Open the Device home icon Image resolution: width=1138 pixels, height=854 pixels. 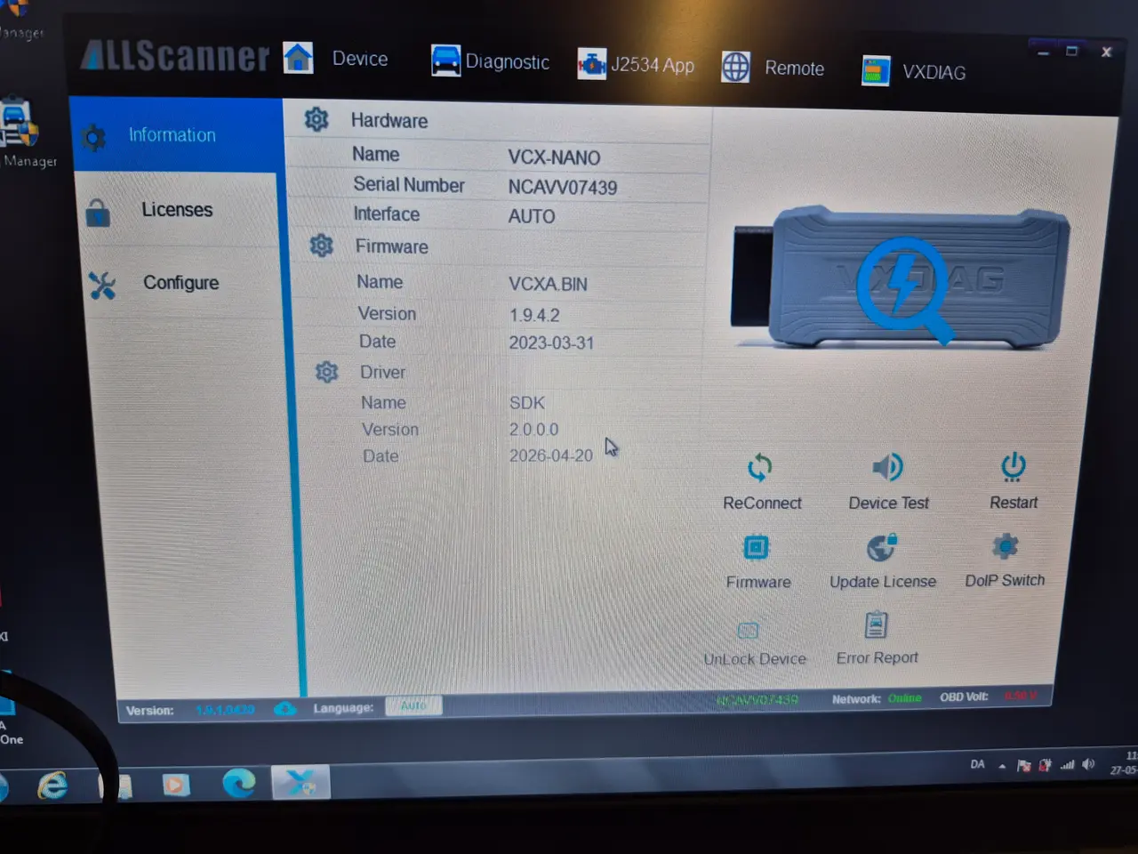pos(298,57)
